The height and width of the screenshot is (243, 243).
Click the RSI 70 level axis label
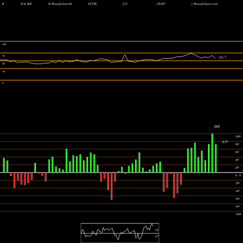point(3,56)
